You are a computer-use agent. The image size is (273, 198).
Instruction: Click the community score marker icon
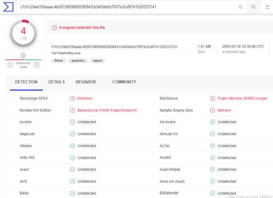[23, 56]
